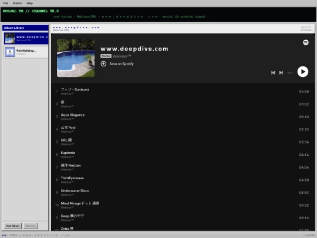Viewport: 317px width, 238px height.
Task: Click the Remove button
Action: (31, 226)
